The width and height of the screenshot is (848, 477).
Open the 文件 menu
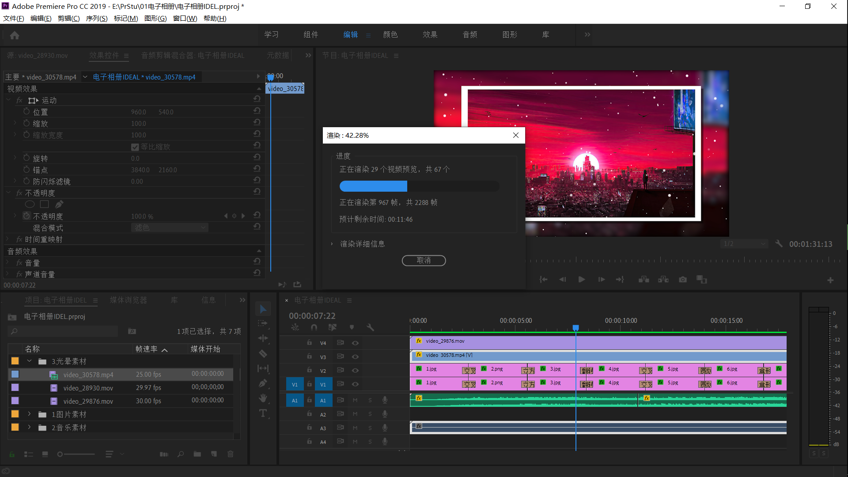[14, 19]
